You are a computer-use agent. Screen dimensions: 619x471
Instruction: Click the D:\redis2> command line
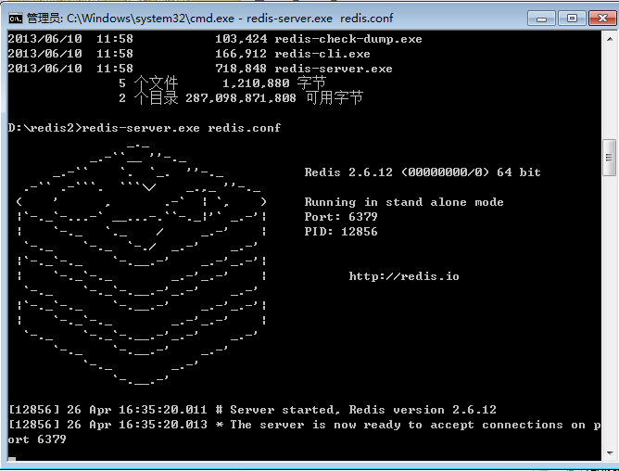coord(144,128)
